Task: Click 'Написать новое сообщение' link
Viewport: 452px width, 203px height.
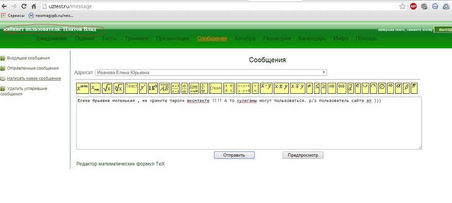Action: (x=33, y=78)
